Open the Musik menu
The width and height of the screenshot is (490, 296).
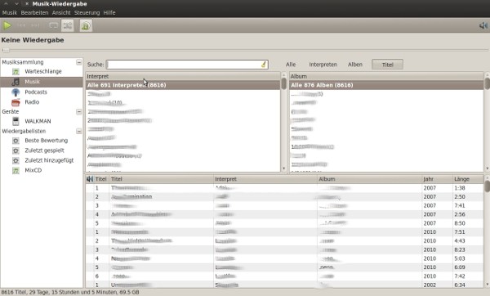9,13
